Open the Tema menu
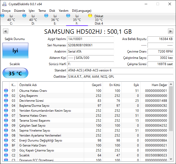The width and height of the screenshot is (176, 164). click(42, 11)
